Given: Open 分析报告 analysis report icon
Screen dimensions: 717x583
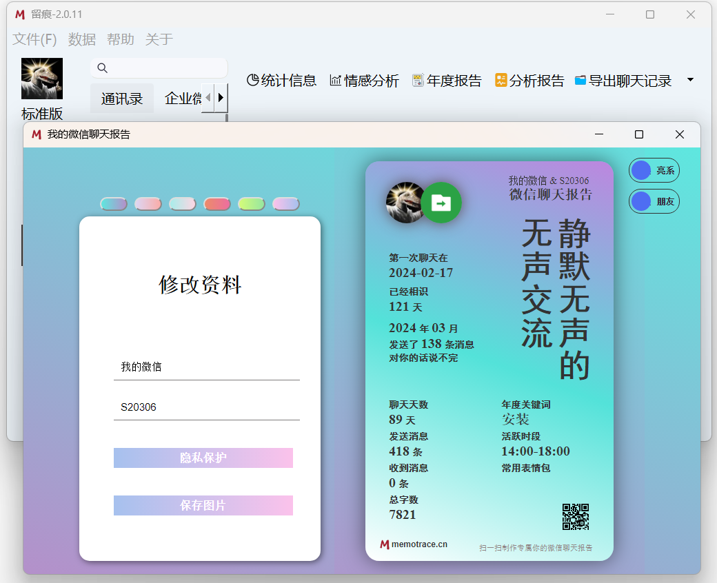Looking at the screenshot, I should (x=501, y=81).
